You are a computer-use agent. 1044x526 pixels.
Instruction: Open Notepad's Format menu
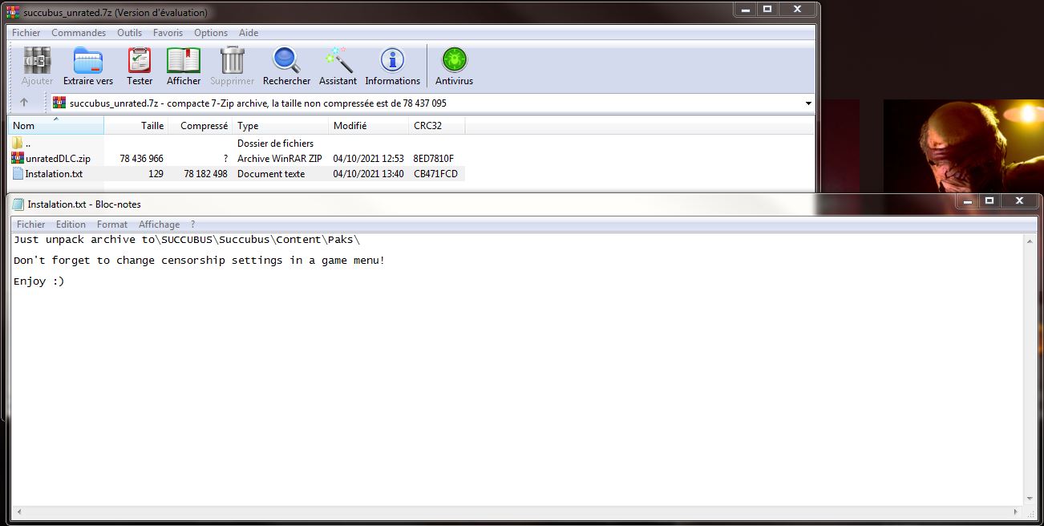point(112,225)
